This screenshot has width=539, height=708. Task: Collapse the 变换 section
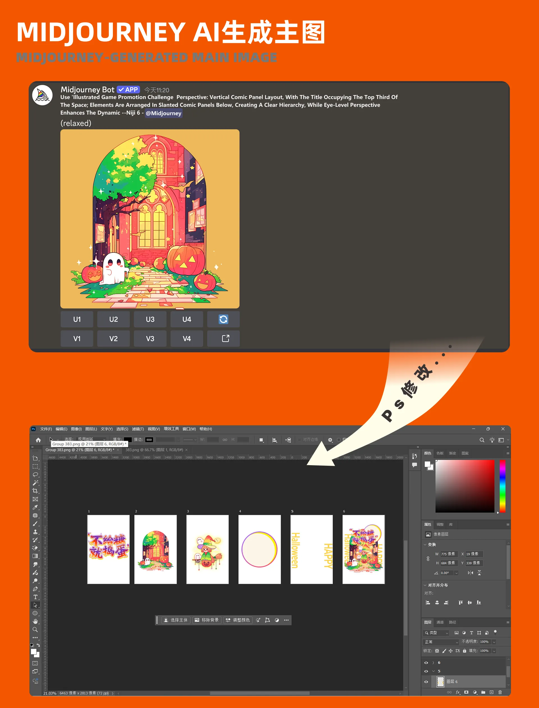point(425,544)
